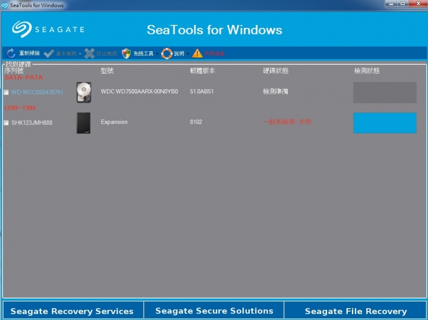Click firmware version 8102
The width and height of the screenshot is (428, 320).
point(196,122)
